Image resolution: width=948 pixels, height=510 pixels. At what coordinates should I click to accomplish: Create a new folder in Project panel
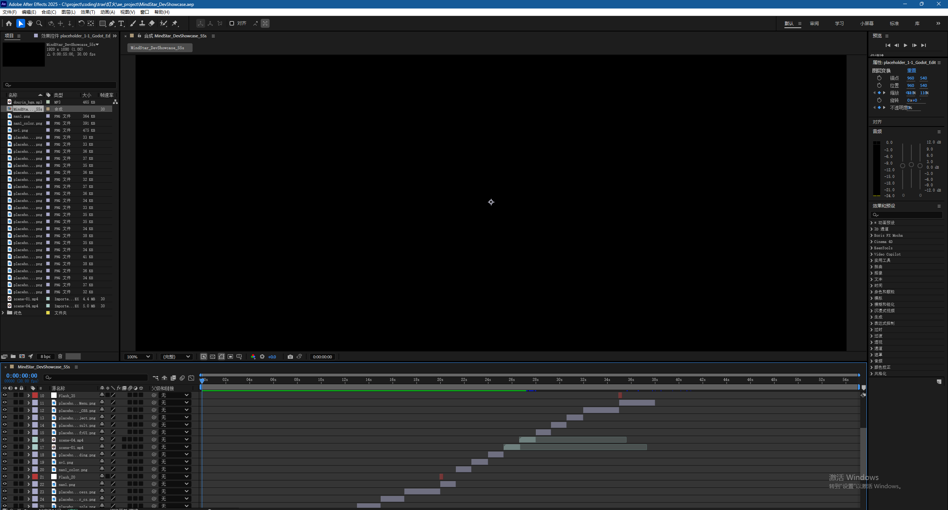pos(13,357)
